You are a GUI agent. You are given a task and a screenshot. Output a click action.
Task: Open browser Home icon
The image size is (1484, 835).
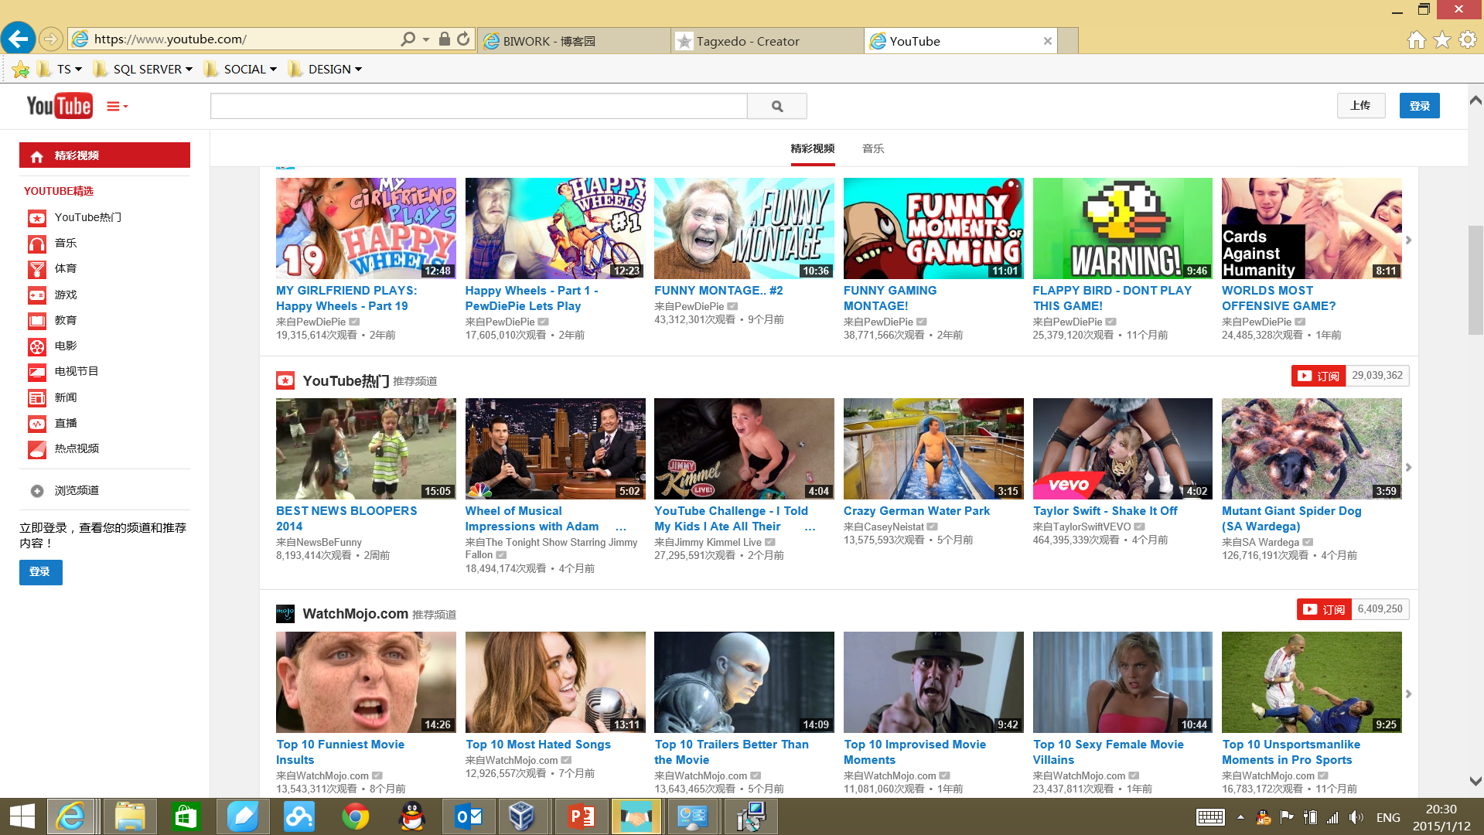1416,39
